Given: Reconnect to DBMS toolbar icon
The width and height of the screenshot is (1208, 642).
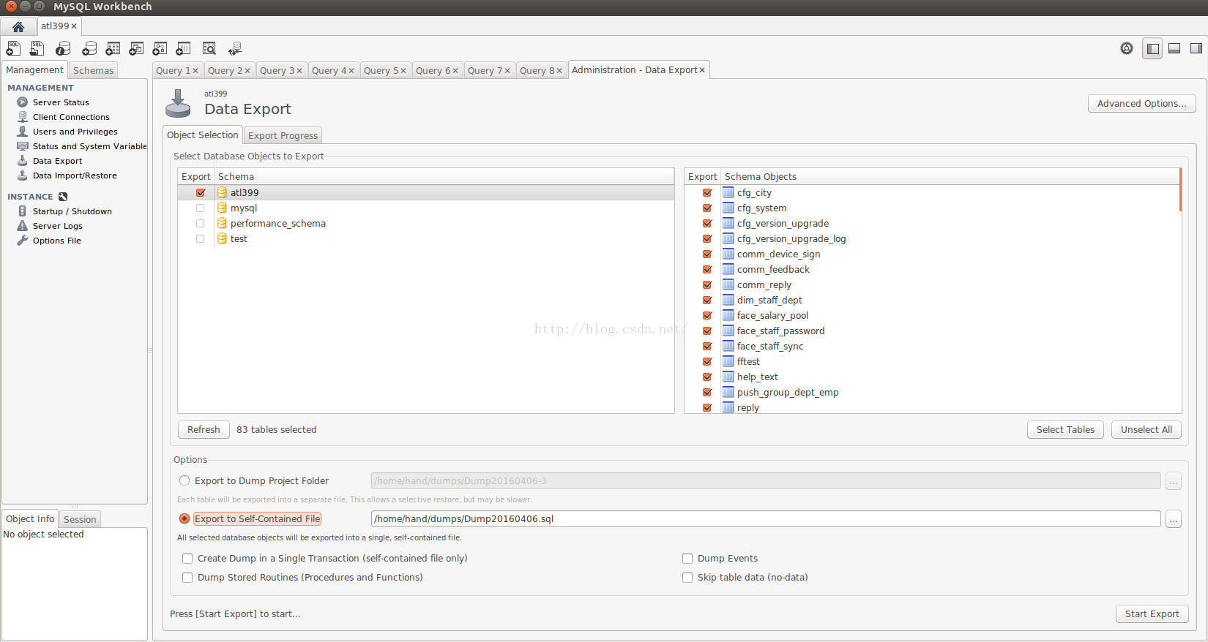Looking at the screenshot, I should point(235,49).
